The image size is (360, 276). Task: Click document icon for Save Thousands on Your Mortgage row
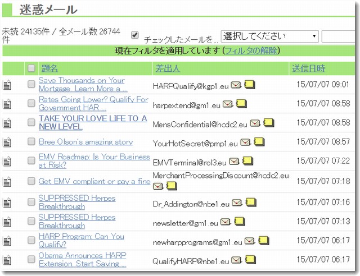pyautogui.click(x=7, y=85)
